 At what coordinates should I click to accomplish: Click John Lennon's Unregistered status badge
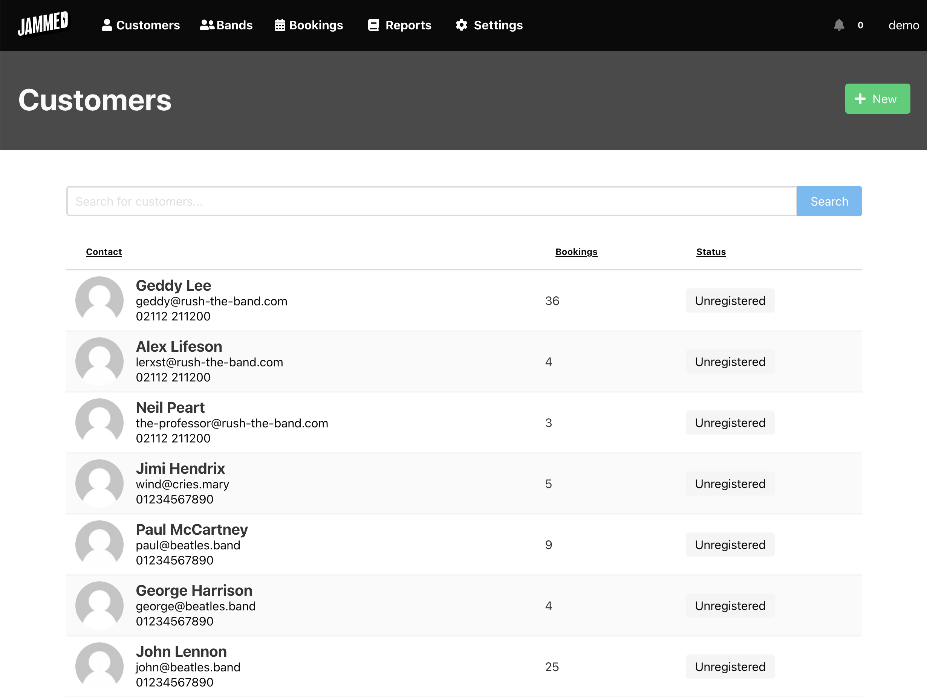[x=730, y=666]
